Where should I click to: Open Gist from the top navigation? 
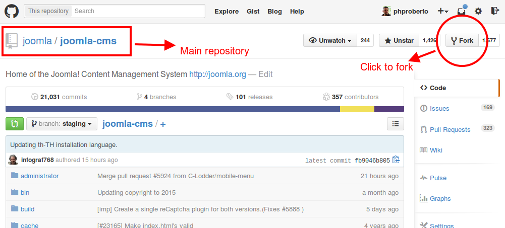253,12
